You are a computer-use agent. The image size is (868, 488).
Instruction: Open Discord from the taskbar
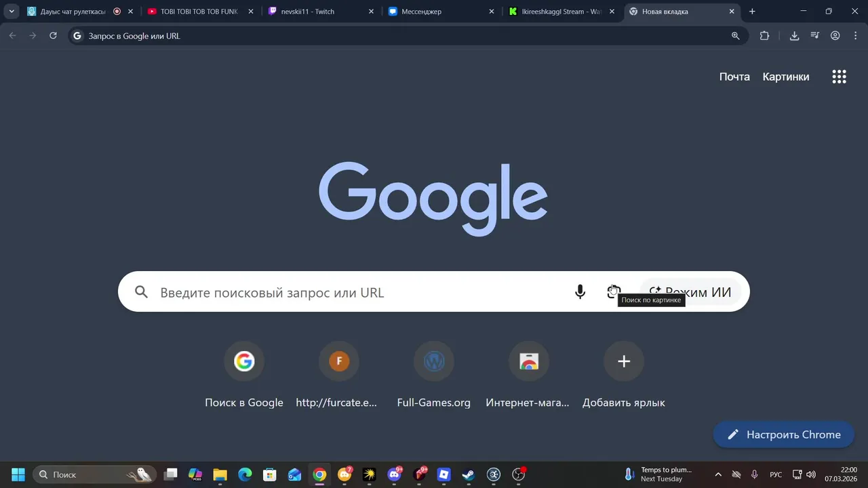(394, 474)
